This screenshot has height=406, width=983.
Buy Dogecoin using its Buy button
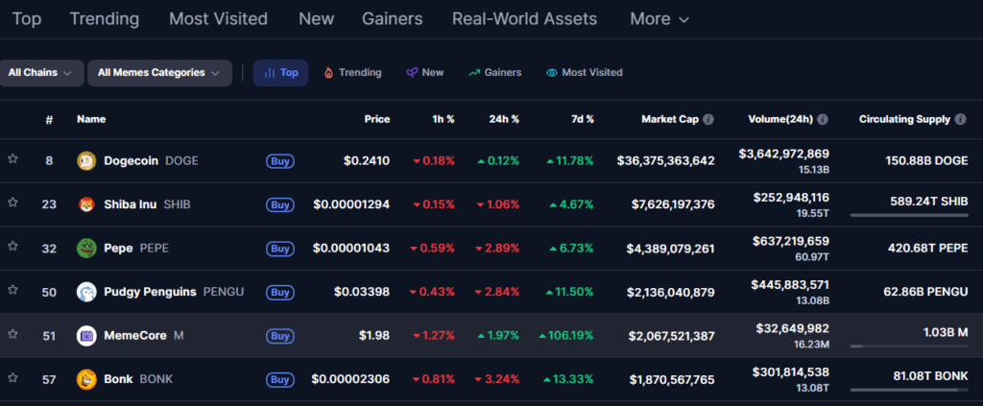tap(280, 161)
